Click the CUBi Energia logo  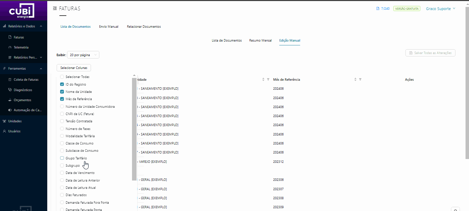click(x=22, y=12)
